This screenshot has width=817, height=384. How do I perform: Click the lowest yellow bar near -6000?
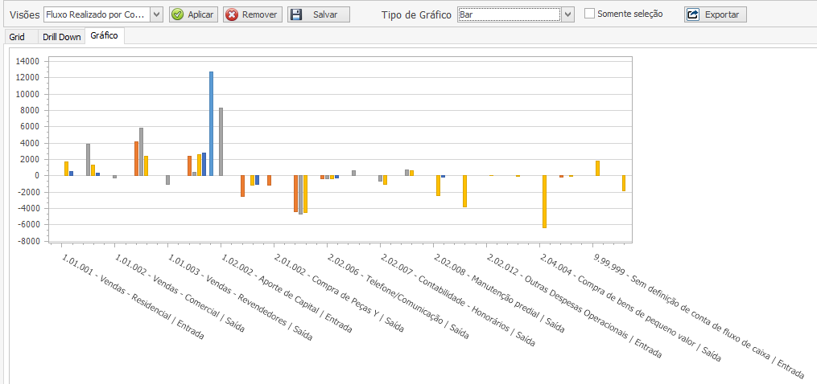(x=544, y=201)
